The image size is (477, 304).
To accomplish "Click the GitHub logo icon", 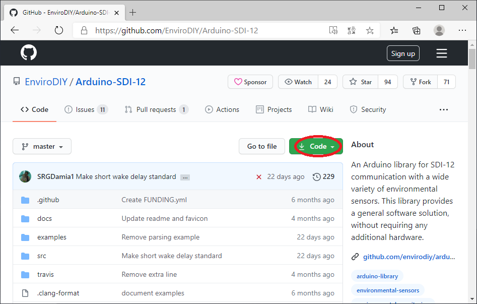I will [29, 53].
